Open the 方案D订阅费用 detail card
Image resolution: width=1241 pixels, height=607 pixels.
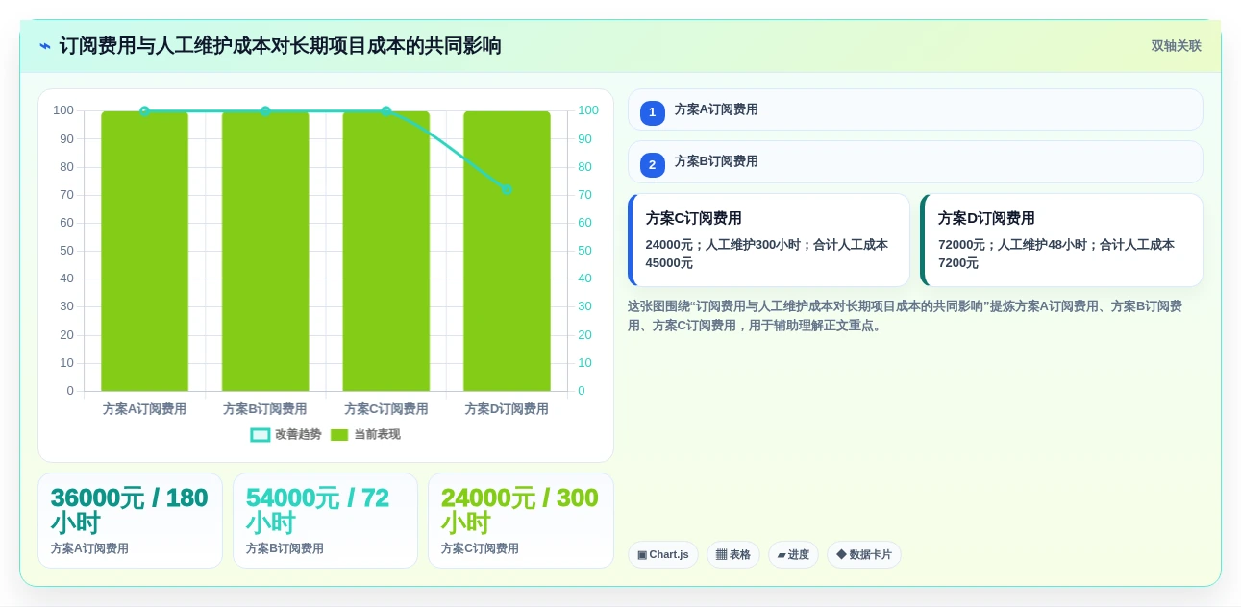(1061, 240)
